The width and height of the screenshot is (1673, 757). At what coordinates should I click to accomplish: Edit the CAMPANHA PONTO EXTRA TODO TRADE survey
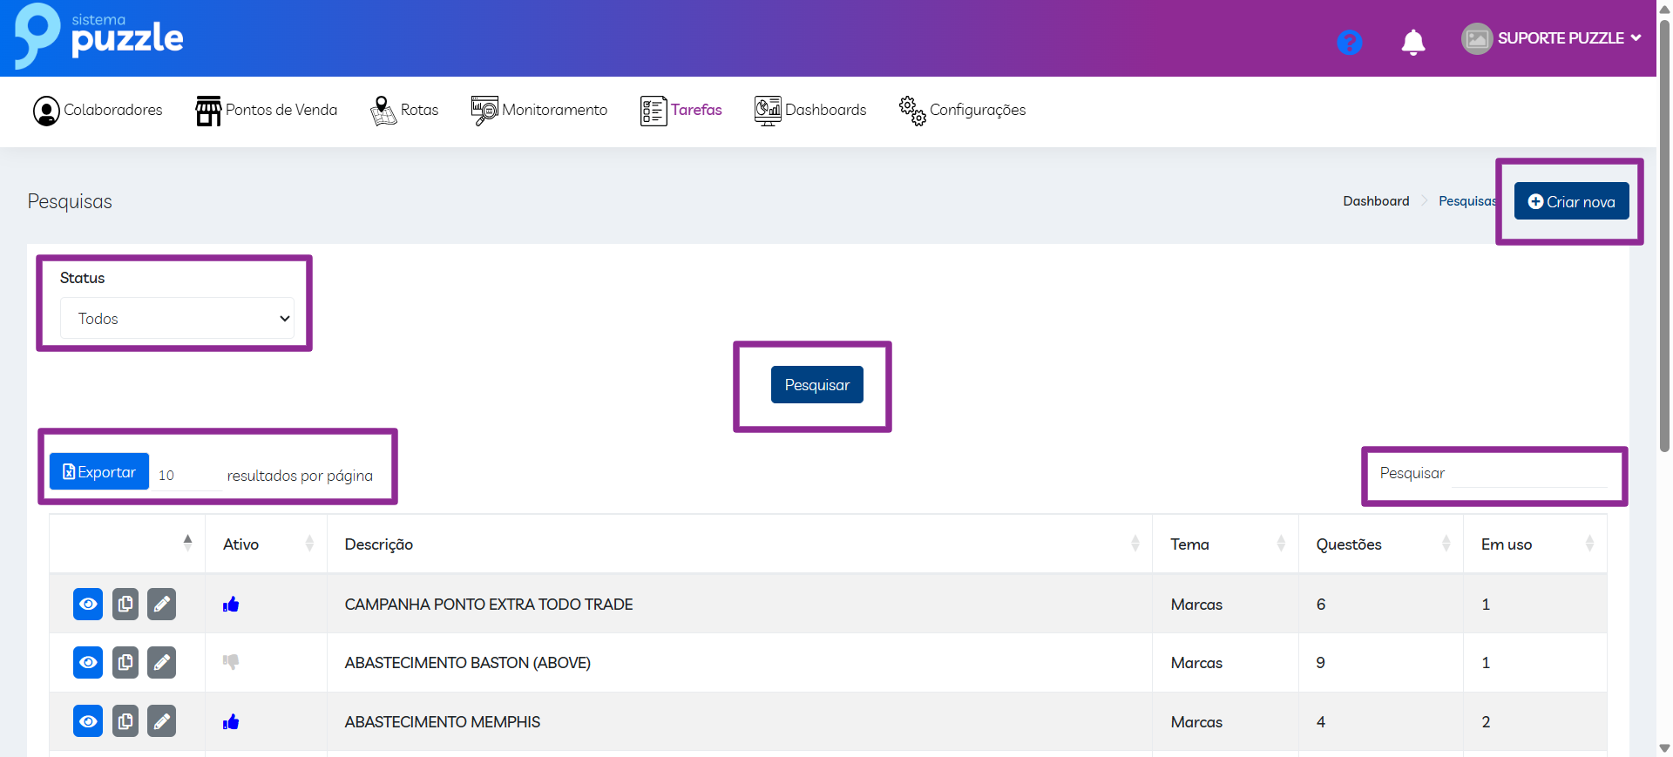(161, 604)
